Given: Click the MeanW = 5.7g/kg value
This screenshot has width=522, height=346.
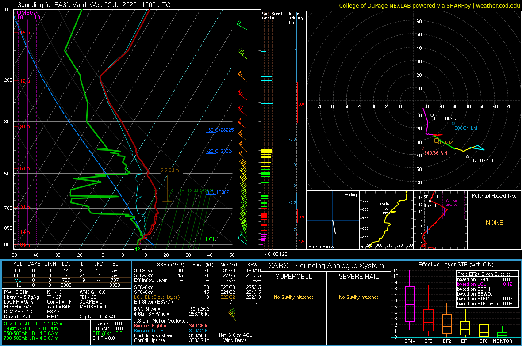Looking at the screenshot, I should pos(22,297).
